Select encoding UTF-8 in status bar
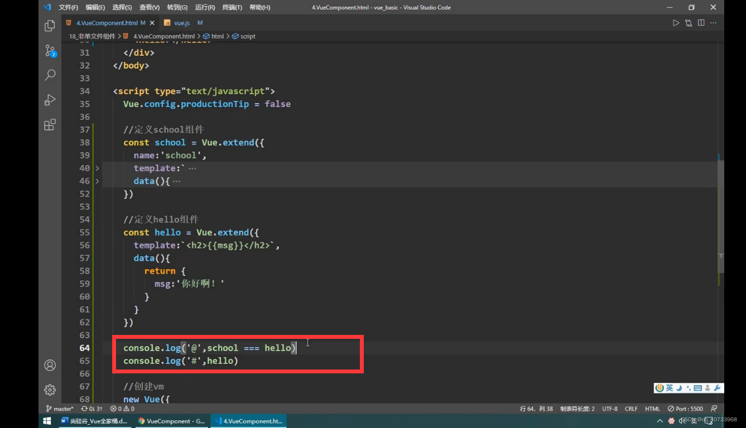The height and width of the screenshot is (428, 746). [610, 408]
